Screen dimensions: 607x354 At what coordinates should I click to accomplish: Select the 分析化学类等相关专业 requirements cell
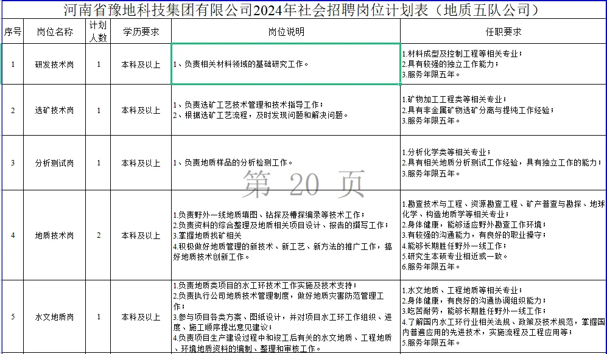pyautogui.click(x=503, y=163)
